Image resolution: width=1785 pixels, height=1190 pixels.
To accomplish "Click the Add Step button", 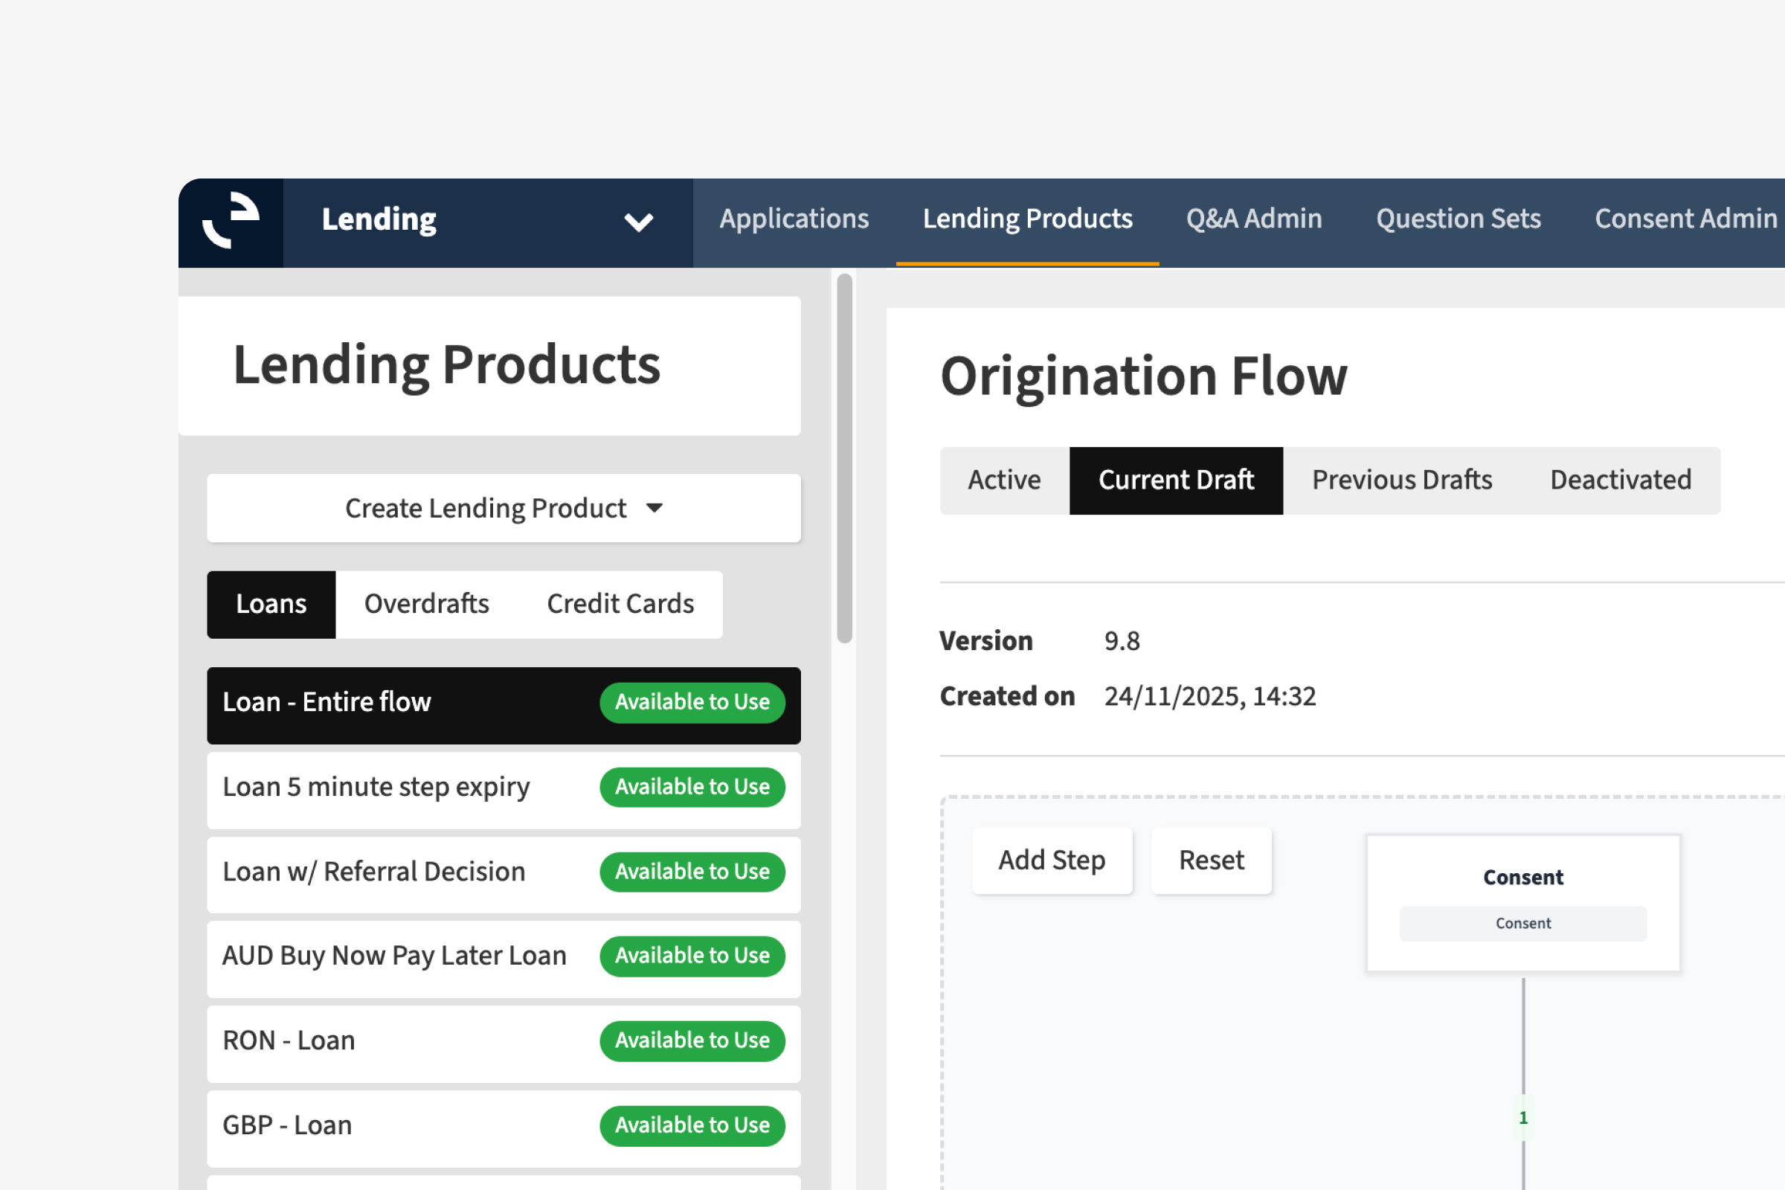I will [1051, 861].
